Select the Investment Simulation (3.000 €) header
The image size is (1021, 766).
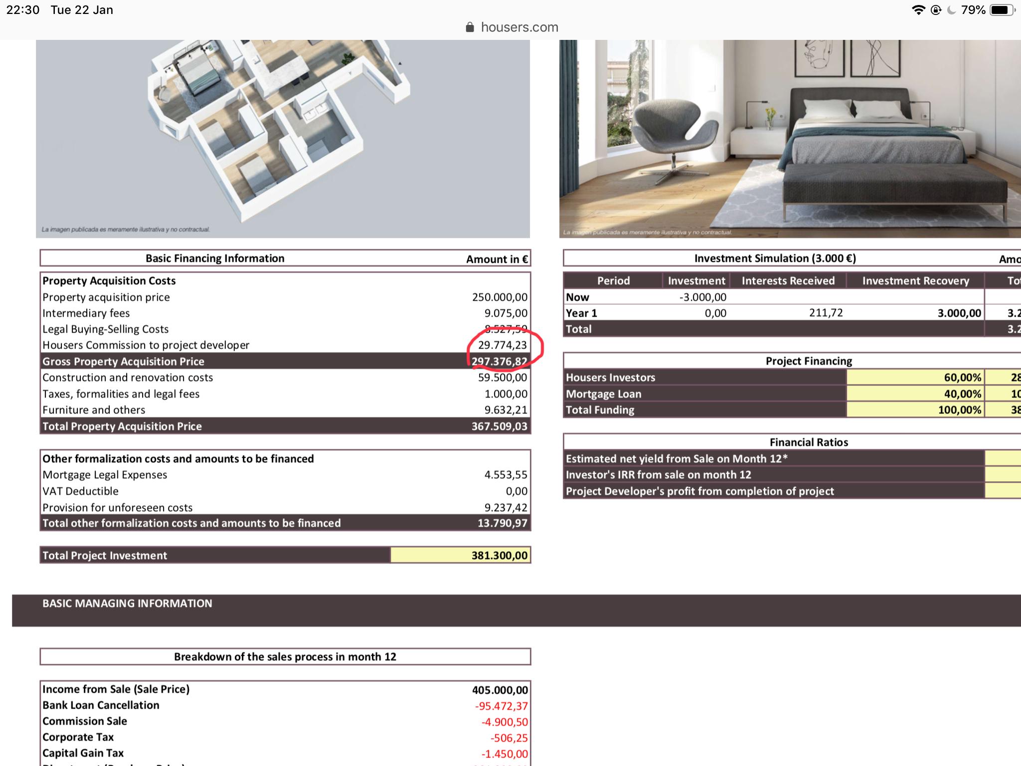coord(775,258)
